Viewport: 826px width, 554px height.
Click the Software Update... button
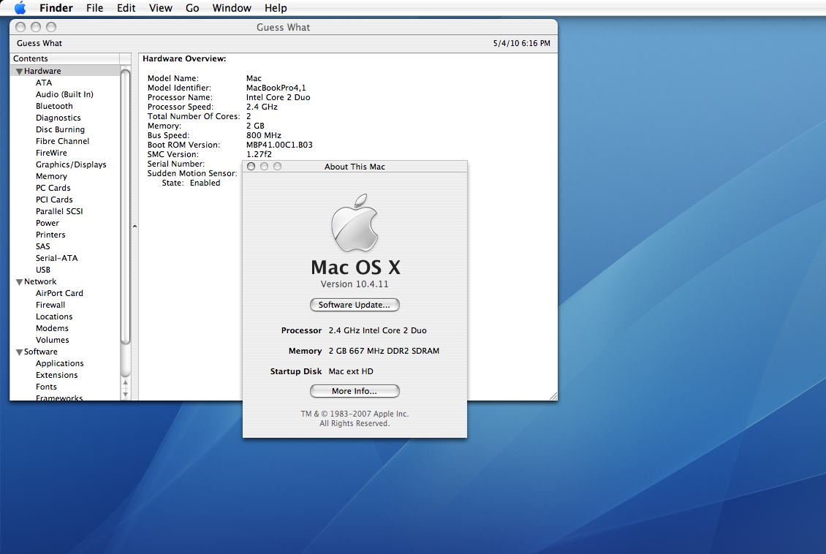355,305
